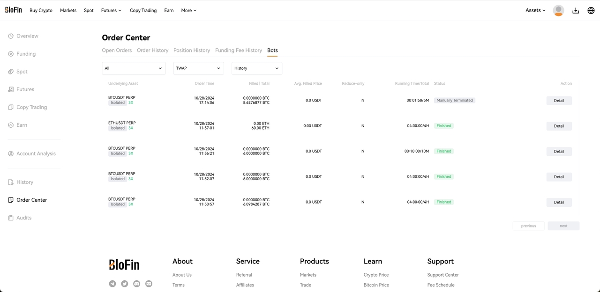Open Markets in top navigation
This screenshot has width=600, height=292.
(x=68, y=10)
